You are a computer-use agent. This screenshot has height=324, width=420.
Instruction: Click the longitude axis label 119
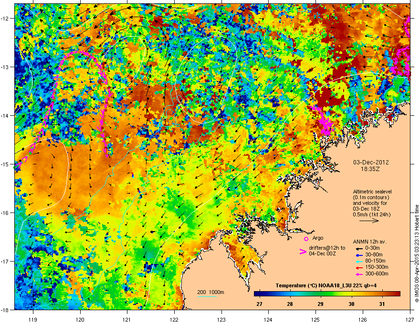(33, 320)
